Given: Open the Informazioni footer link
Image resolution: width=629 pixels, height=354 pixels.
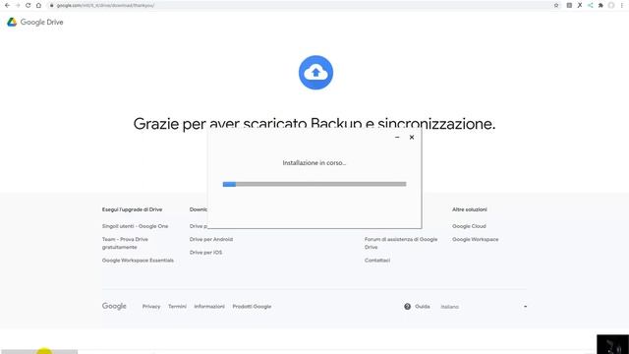Looking at the screenshot, I should pyautogui.click(x=209, y=307).
